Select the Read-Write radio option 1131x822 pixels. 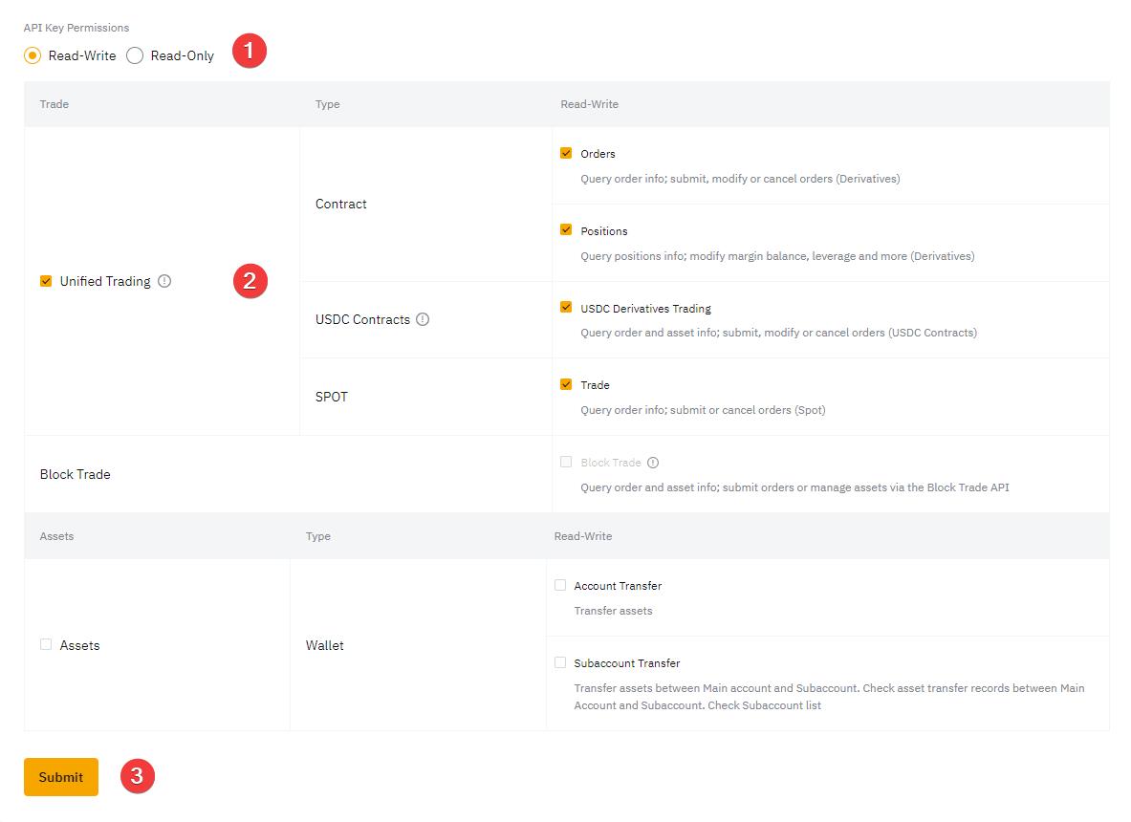33,55
